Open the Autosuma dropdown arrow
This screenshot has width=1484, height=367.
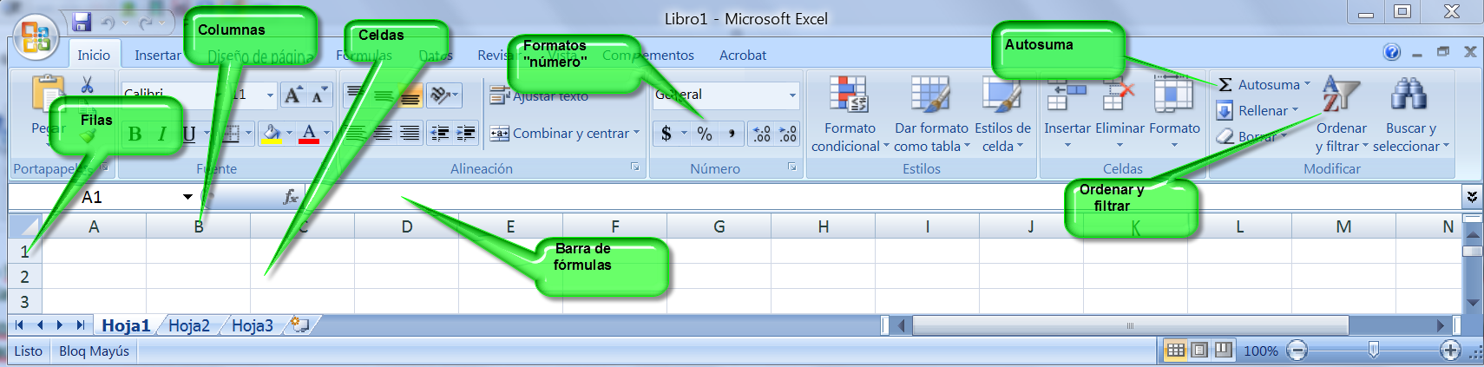coord(1307,84)
